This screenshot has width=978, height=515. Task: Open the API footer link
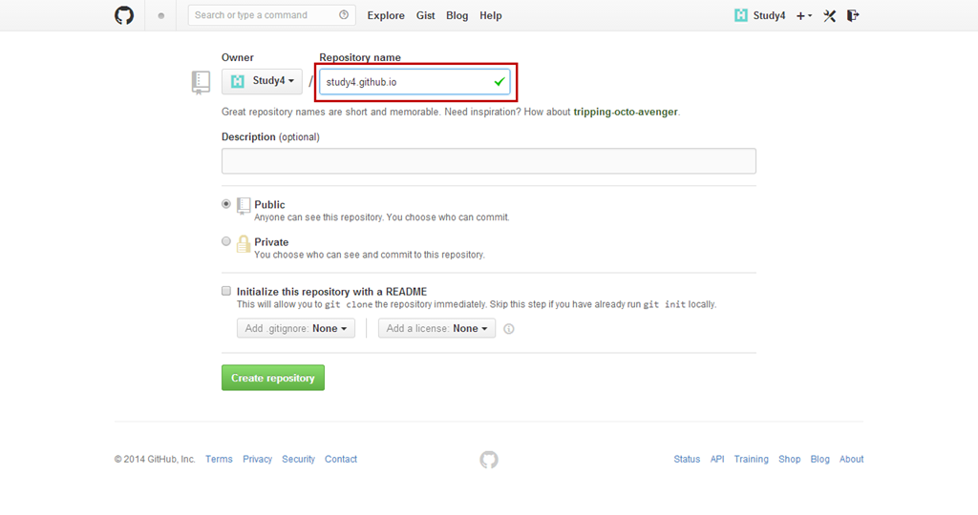(717, 459)
